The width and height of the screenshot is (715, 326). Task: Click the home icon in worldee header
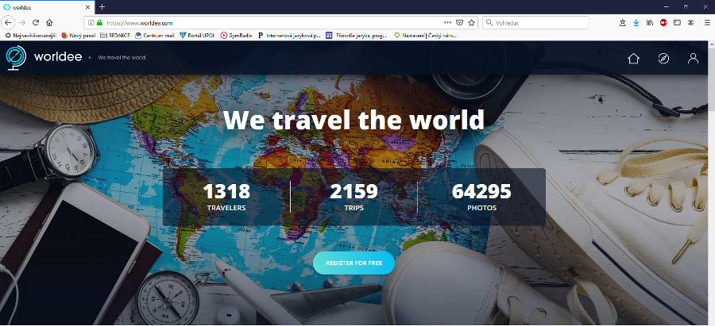(x=633, y=59)
